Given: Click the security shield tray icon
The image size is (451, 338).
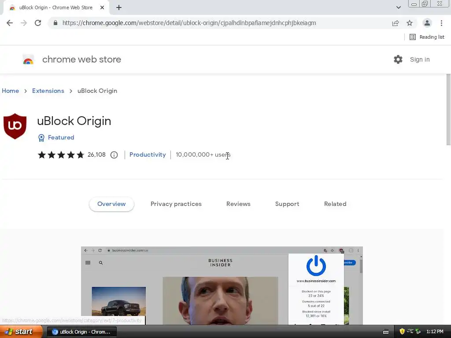Looking at the screenshot, I should (x=402, y=331).
